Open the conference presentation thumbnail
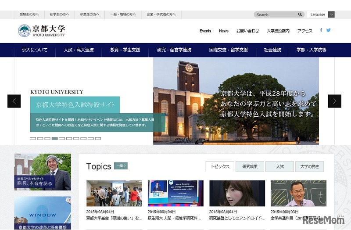The image size is (351, 230). pos(175,193)
